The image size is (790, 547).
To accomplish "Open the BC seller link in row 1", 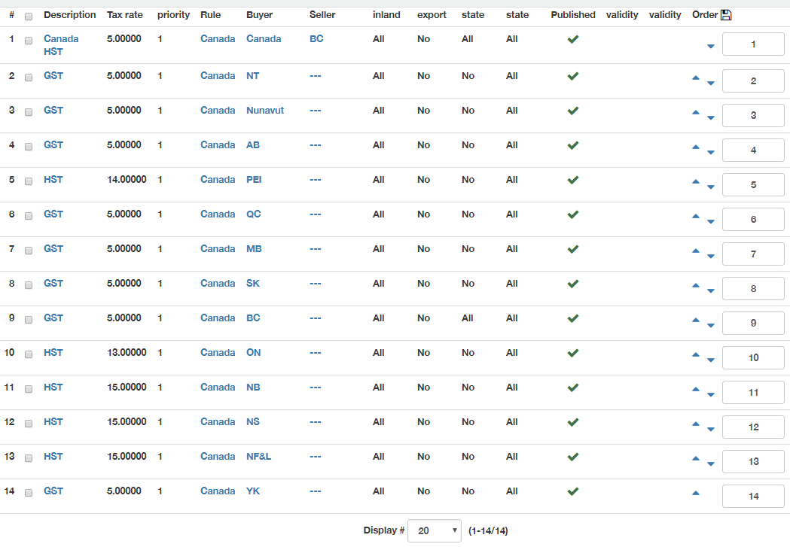I will coord(316,38).
